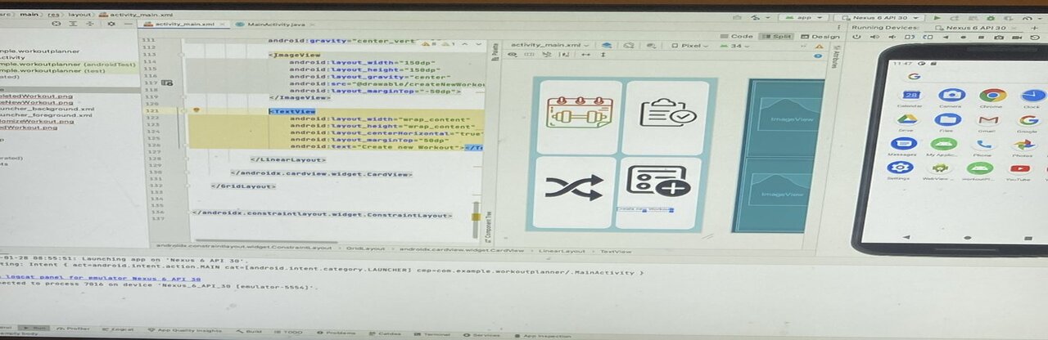Open the Pixel device preview dropdown
The height and width of the screenshot is (340, 1048).
(693, 46)
